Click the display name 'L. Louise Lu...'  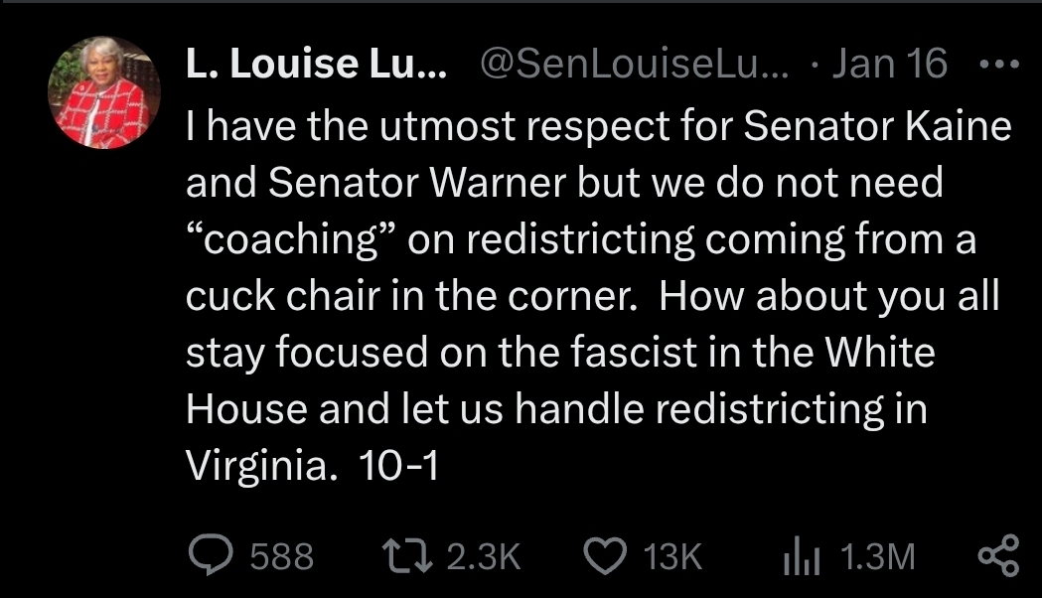coord(317,66)
